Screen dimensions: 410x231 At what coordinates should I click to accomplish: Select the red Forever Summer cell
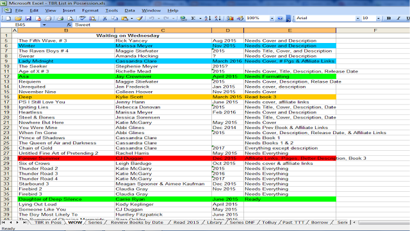pyautogui.click(x=66, y=158)
